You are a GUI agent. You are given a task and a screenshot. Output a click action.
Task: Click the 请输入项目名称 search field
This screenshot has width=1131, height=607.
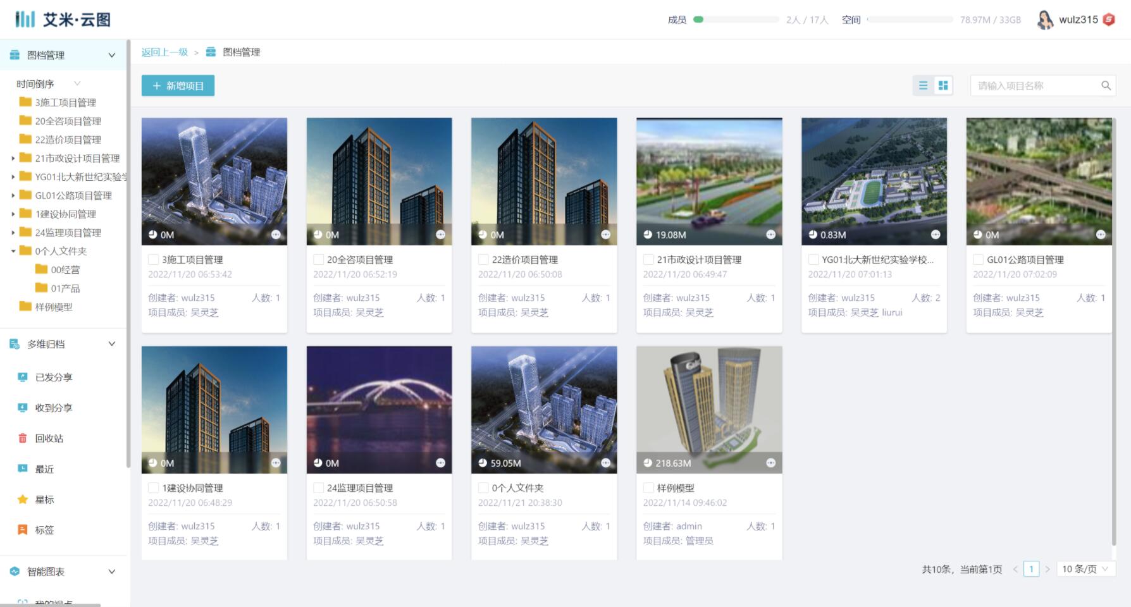1043,85
